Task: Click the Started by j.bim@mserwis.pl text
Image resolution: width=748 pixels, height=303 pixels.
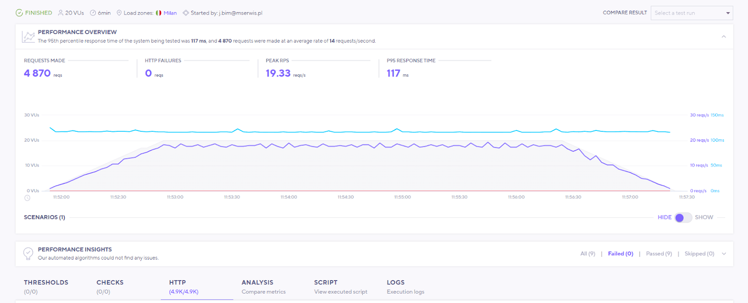Action: (x=226, y=13)
